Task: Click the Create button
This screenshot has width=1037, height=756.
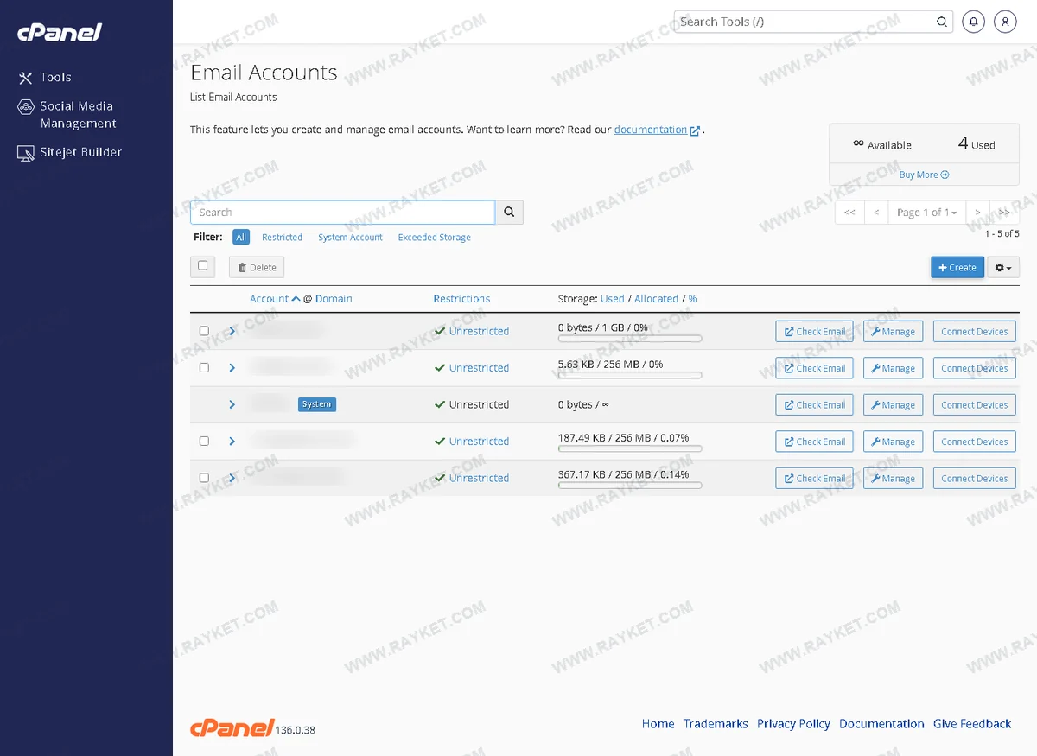Action: [x=957, y=267]
